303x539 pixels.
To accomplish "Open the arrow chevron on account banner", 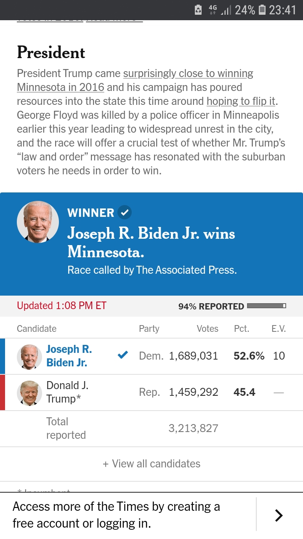I will tap(279, 515).
